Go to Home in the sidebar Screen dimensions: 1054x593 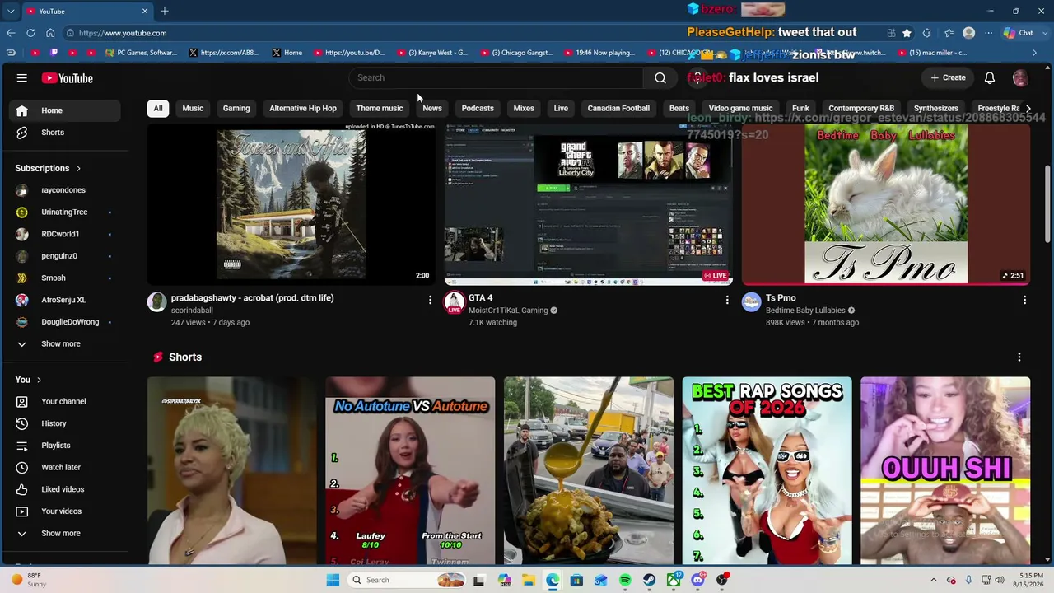pos(63,110)
